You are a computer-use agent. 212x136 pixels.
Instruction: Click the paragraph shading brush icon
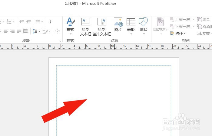point(45,31)
